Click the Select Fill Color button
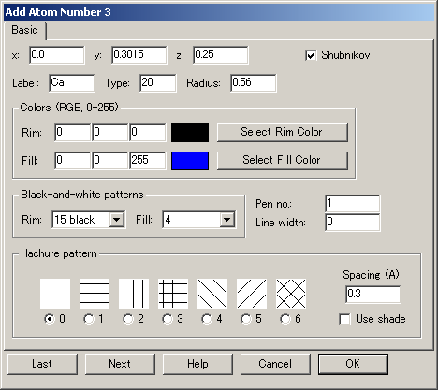Image resolution: width=438 pixels, height=390 pixels. coord(282,160)
